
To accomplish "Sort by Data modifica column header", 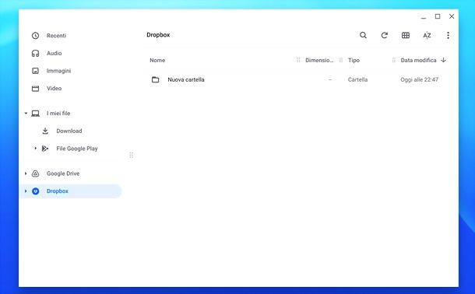I will [x=418, y=60].
